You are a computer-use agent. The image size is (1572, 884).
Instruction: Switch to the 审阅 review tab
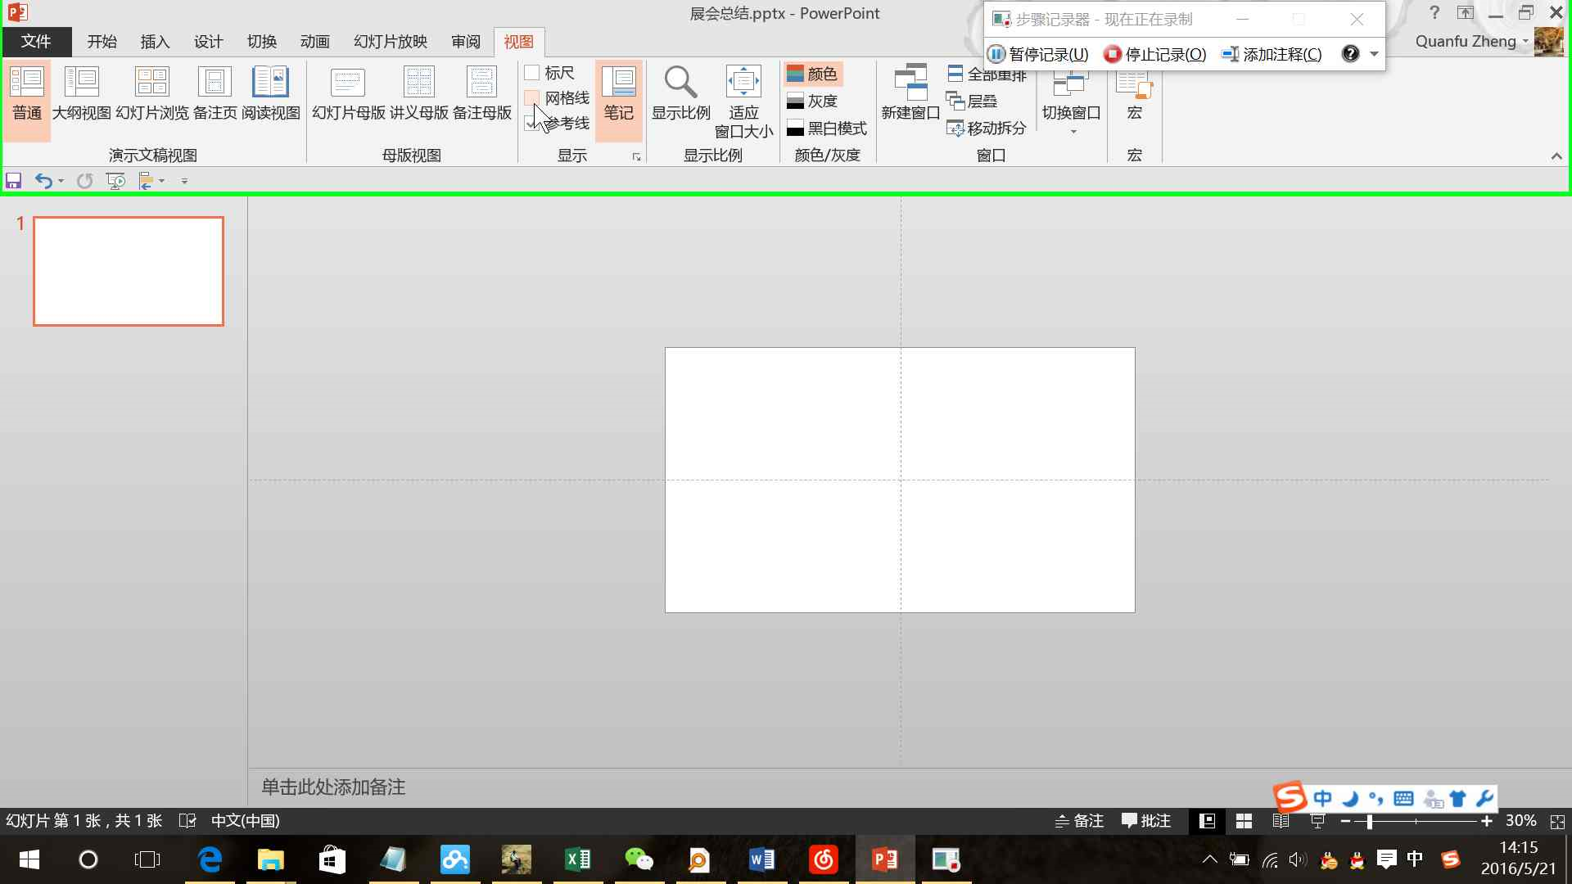click(466, 42)
